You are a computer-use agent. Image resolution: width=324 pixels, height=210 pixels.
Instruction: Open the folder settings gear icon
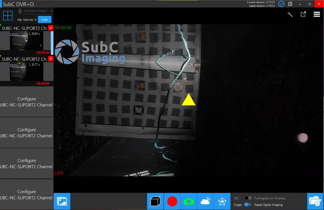[x=315, y=201]
